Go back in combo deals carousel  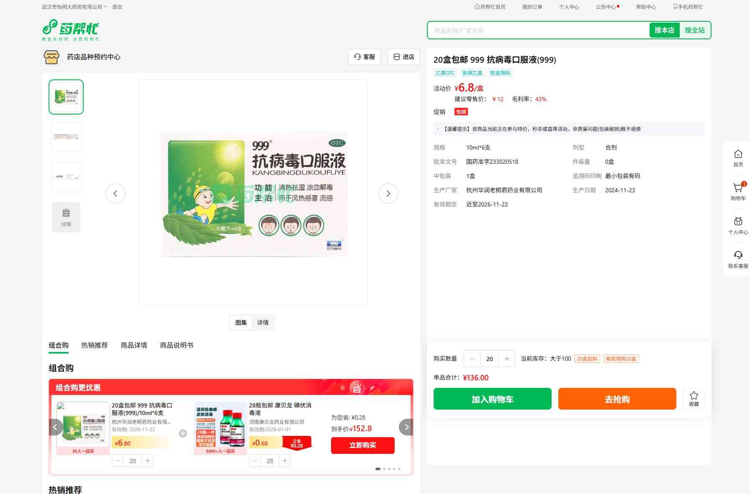(x=56, y=427)
